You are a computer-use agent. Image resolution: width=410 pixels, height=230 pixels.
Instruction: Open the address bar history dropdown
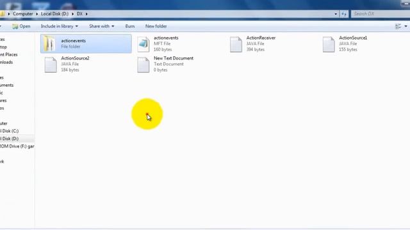coord(336,14)
